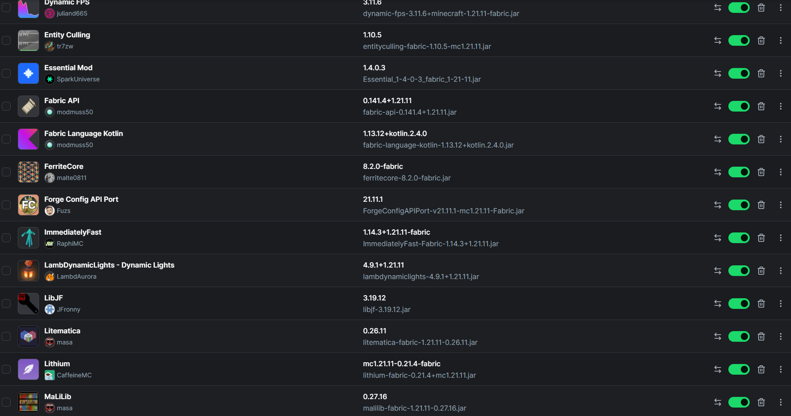
Task: Delete the Entity Culling mod
Action: coord(761,40)
